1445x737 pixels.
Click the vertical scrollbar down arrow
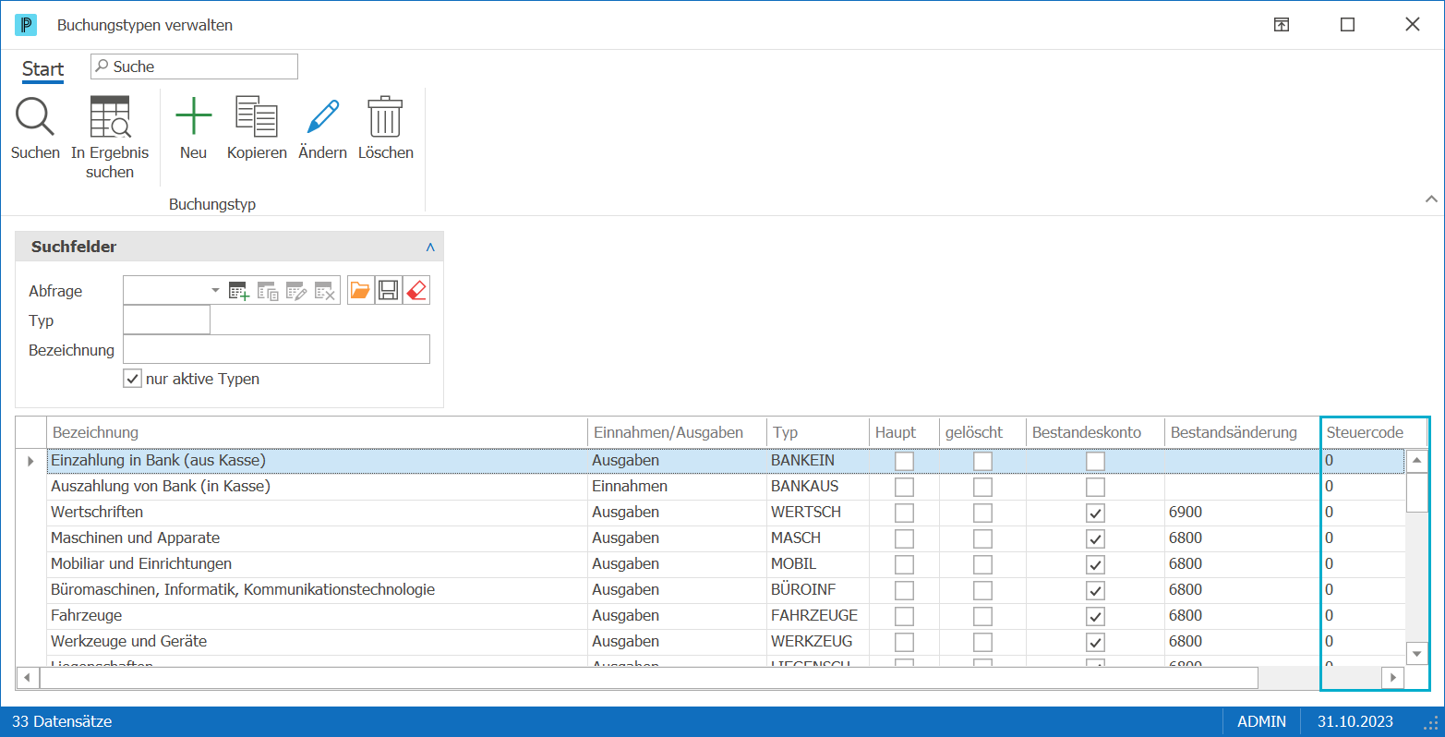coord(1416,653)
